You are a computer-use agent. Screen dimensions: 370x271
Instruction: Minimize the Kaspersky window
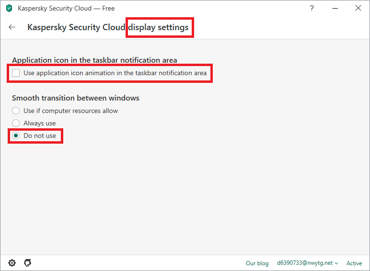point(335,8)
